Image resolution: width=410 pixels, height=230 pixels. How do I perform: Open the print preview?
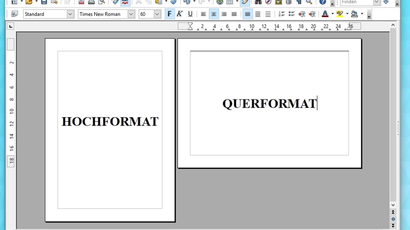tap(102, 2)
